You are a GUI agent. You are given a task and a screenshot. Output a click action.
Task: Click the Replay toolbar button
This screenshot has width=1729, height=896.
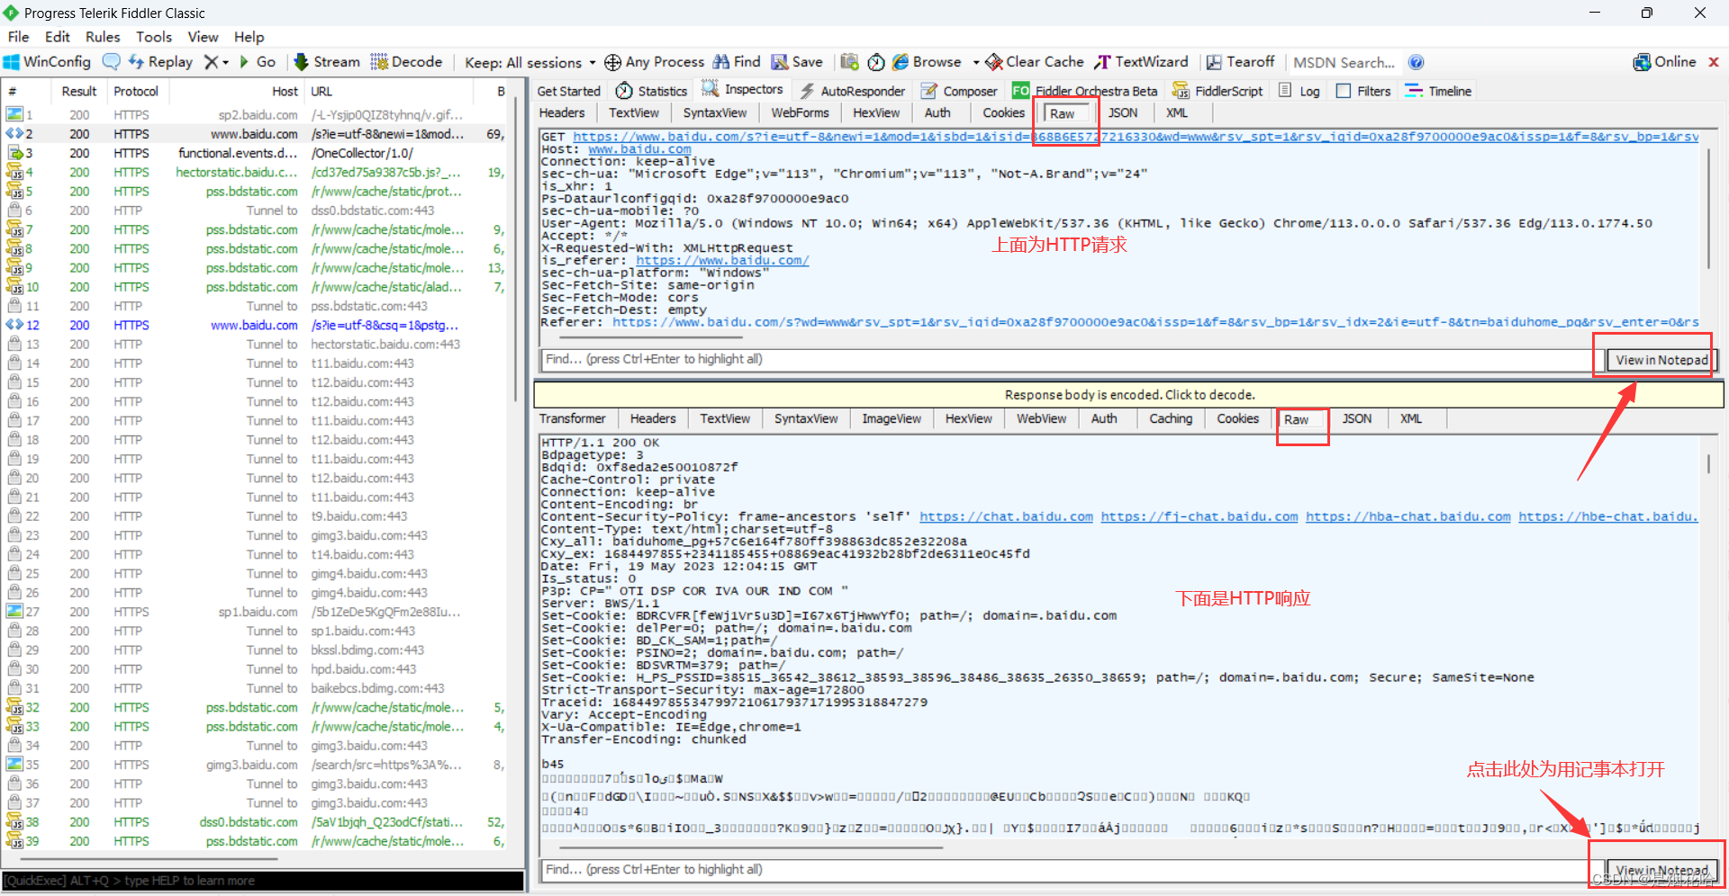click(x=161, y=62)
